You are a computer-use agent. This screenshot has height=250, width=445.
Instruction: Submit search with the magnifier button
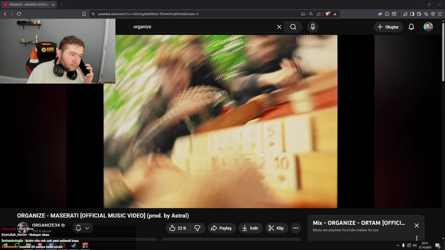[293, 27]
